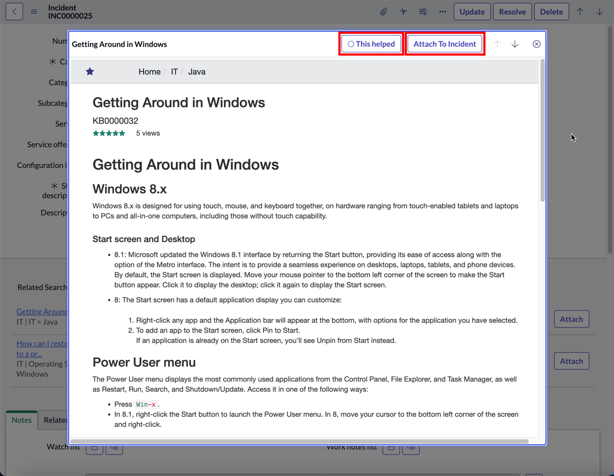Open the more options ellipsis menu
Viewport: 614px width, 476px height.
coord(443,12)
